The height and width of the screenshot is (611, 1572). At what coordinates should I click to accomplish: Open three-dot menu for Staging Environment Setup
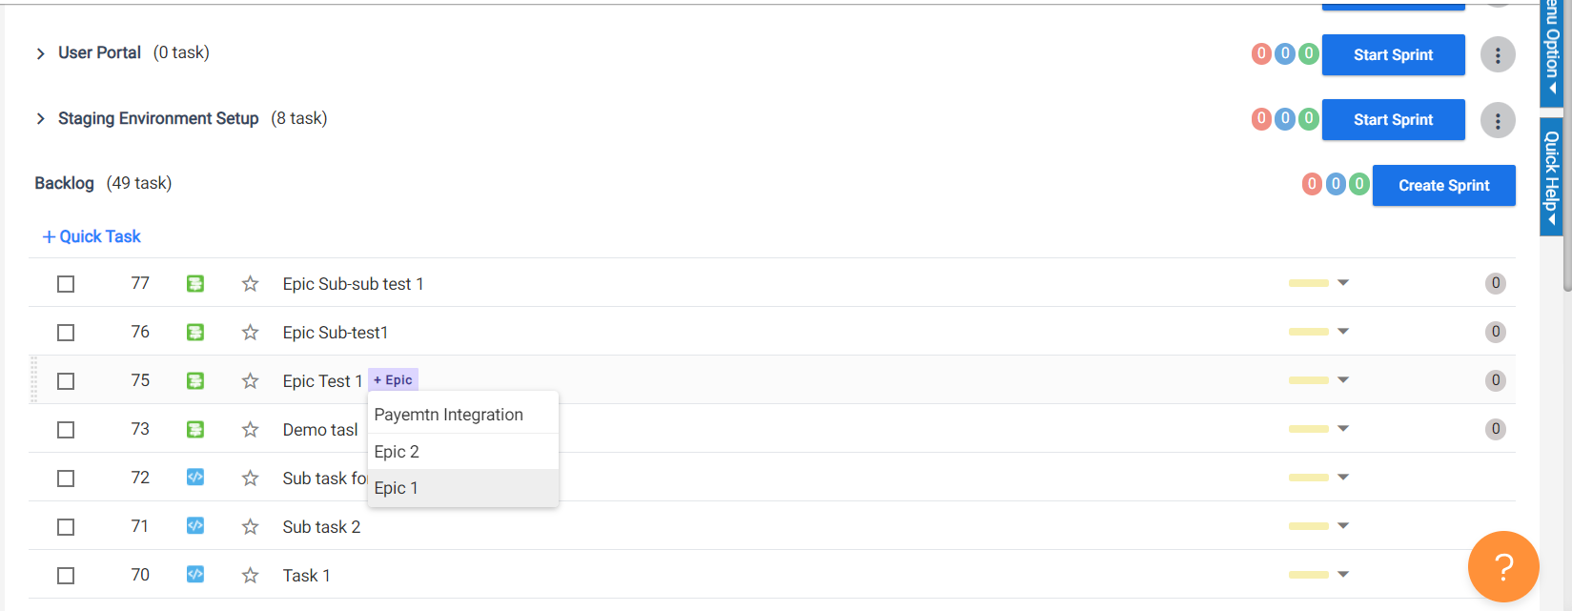click(x=1498, y=120)
